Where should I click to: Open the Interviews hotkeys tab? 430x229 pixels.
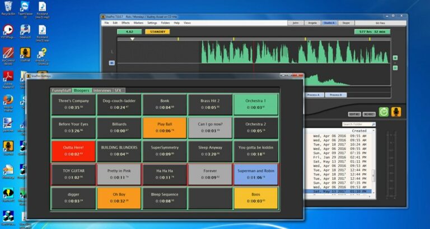tap(102, 90)
